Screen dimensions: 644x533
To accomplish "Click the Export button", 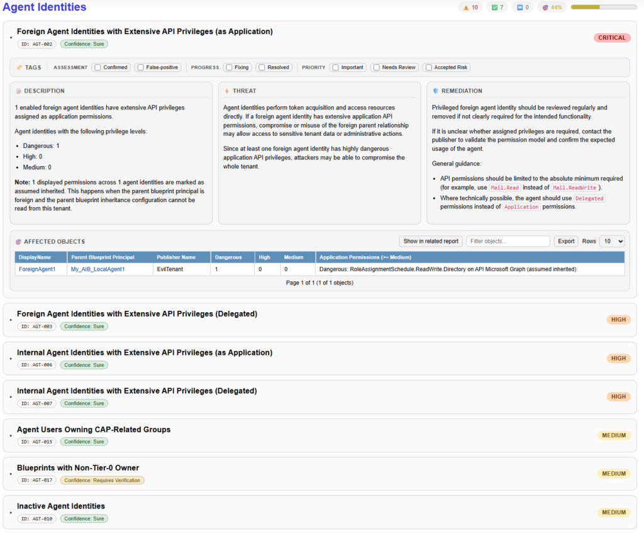I will (x=566, y=241).
